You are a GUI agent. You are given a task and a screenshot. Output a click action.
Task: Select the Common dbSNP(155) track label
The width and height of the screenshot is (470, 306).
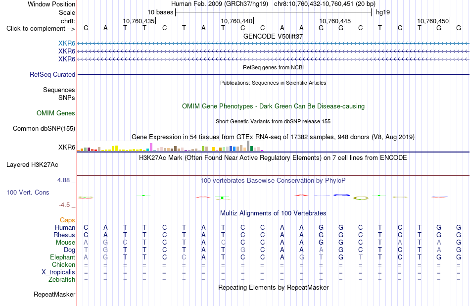44,128
